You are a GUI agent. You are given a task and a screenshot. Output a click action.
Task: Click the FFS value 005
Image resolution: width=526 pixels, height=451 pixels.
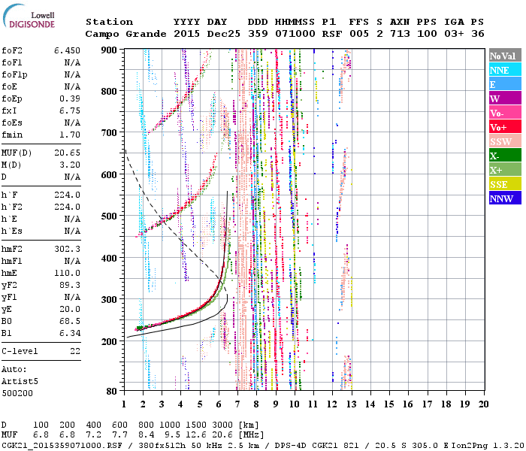(x=359, y=34)
